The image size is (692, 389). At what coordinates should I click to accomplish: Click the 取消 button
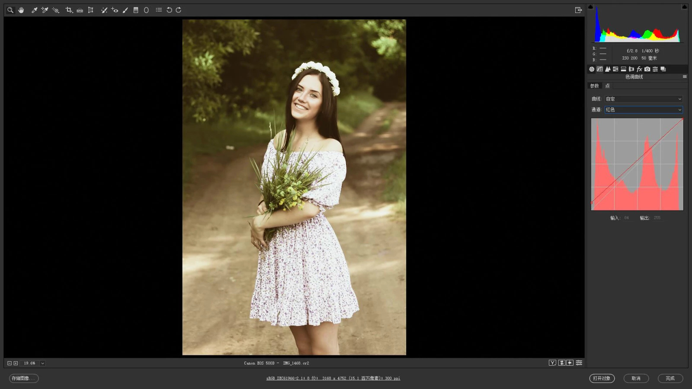pos(636,378)
